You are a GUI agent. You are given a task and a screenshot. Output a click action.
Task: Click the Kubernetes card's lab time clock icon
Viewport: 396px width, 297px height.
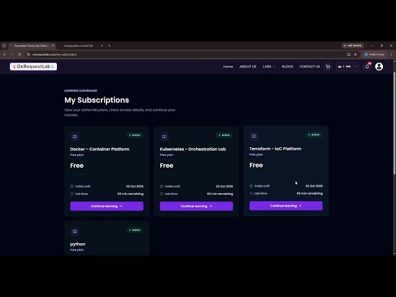click(x=161, y=194)
